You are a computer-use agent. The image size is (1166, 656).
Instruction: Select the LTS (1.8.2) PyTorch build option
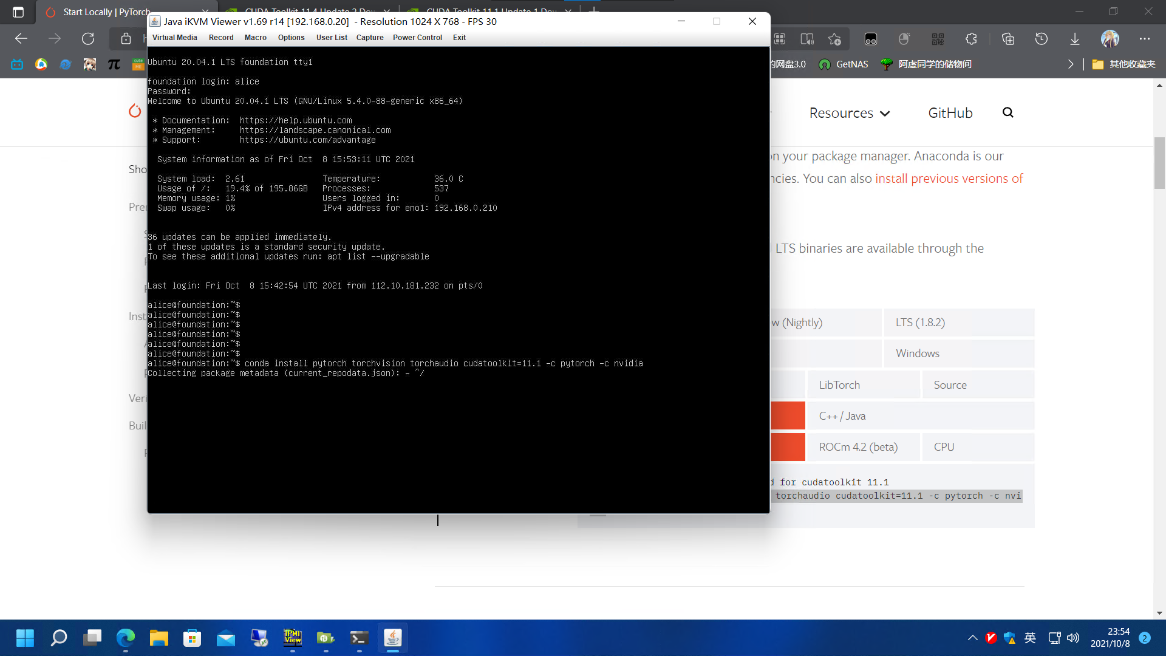click(x=920, y=322)
